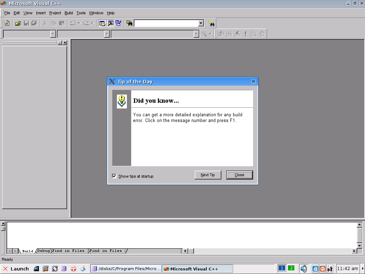
Task: Click the Build icon in build toolbar
Action: pyautogui.click(x=229, y=34)
